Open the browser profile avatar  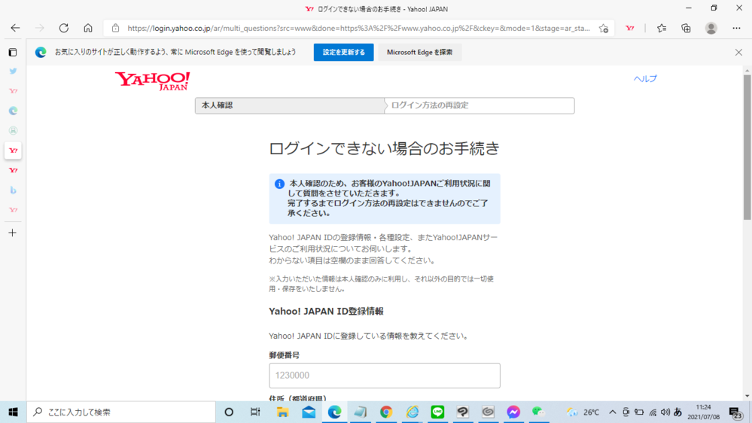pyautogui.click(x=711, y=29)
